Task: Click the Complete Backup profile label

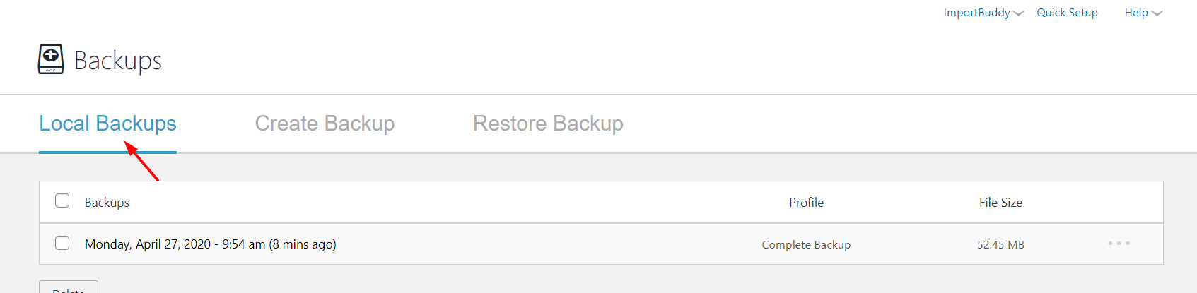Action: tap(806, 245)
